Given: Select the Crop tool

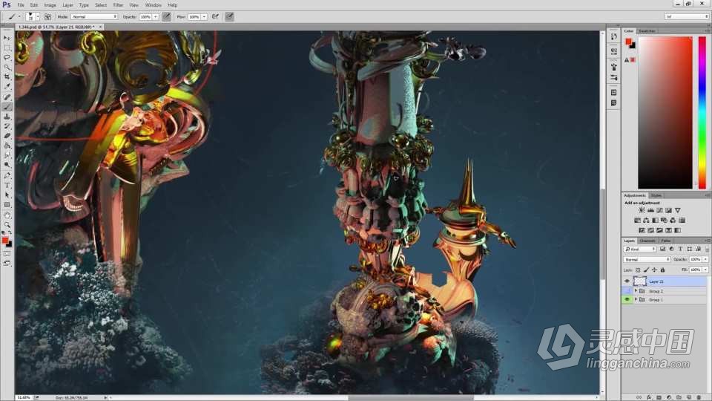Looking at the screenshot, I should coord(7,76).
